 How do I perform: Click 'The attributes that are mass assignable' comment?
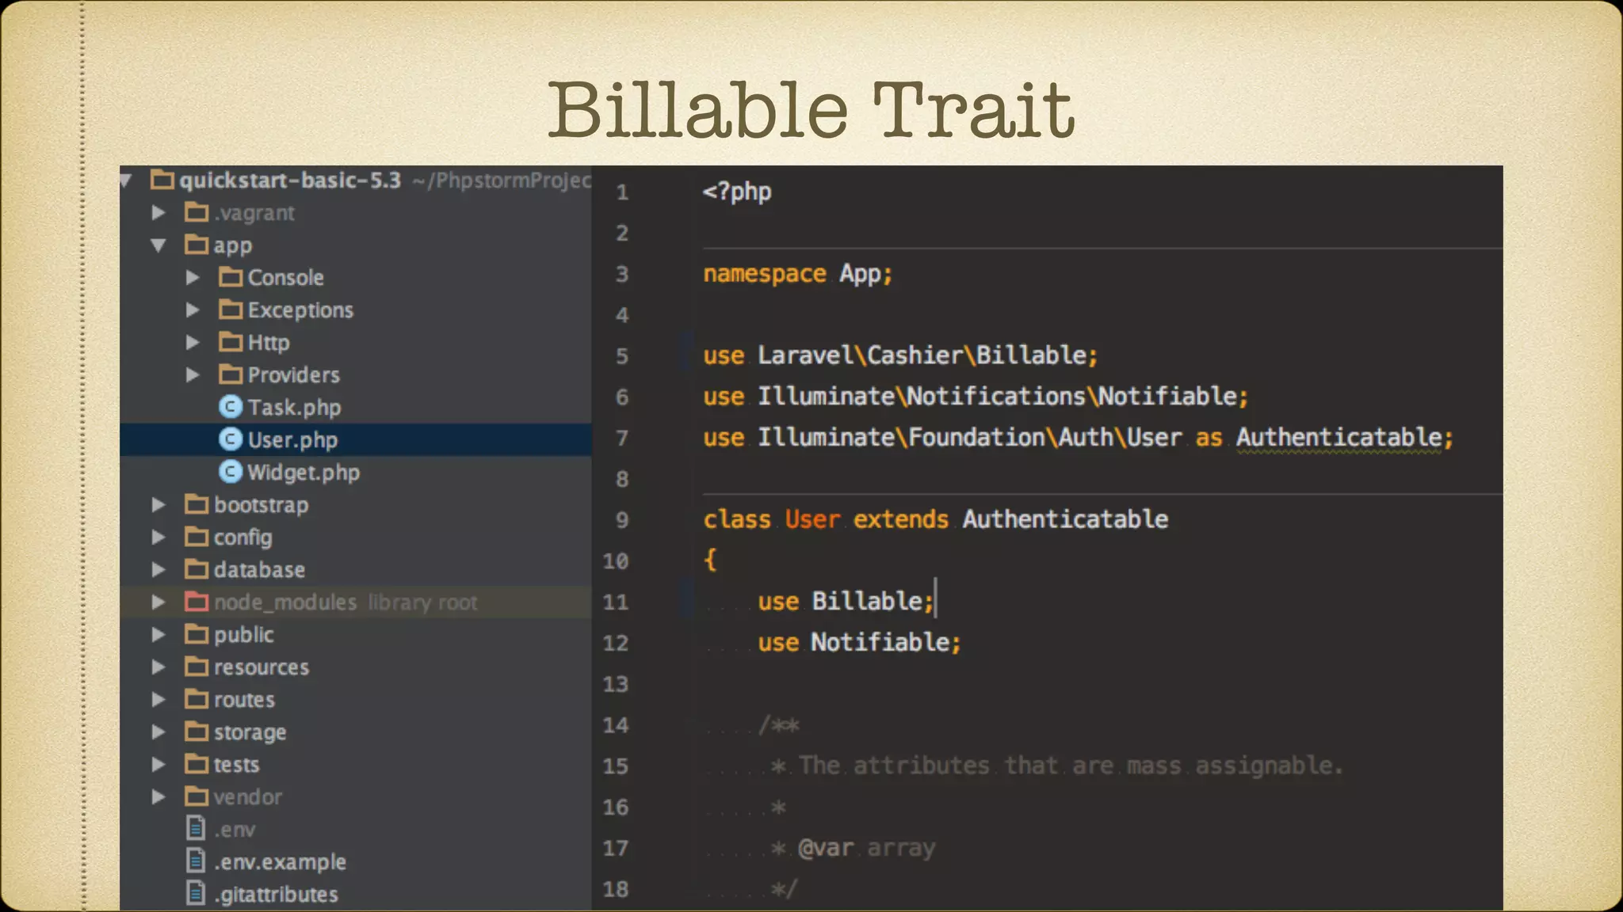(x=1070, y=766)
